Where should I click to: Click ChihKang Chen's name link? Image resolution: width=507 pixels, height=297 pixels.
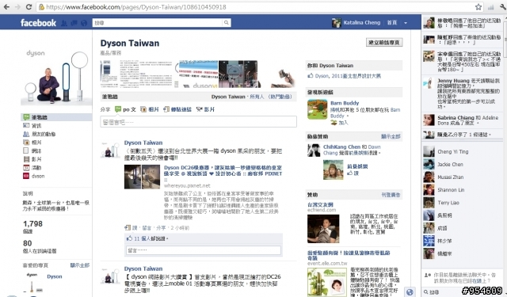(x=341, y=147)
